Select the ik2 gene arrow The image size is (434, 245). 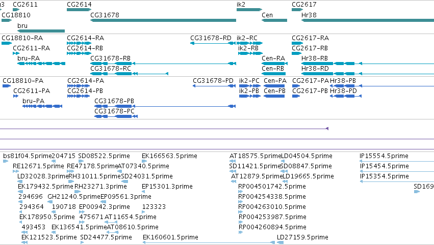click(249, 10)
